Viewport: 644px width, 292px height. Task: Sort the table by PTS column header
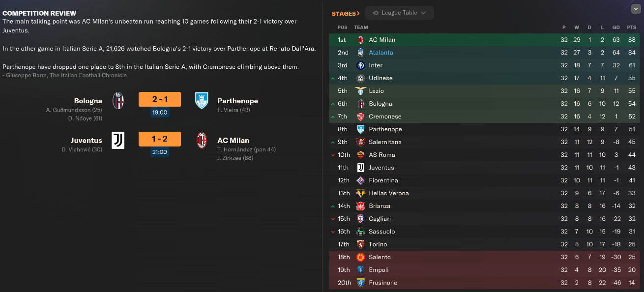pos(632,27)
